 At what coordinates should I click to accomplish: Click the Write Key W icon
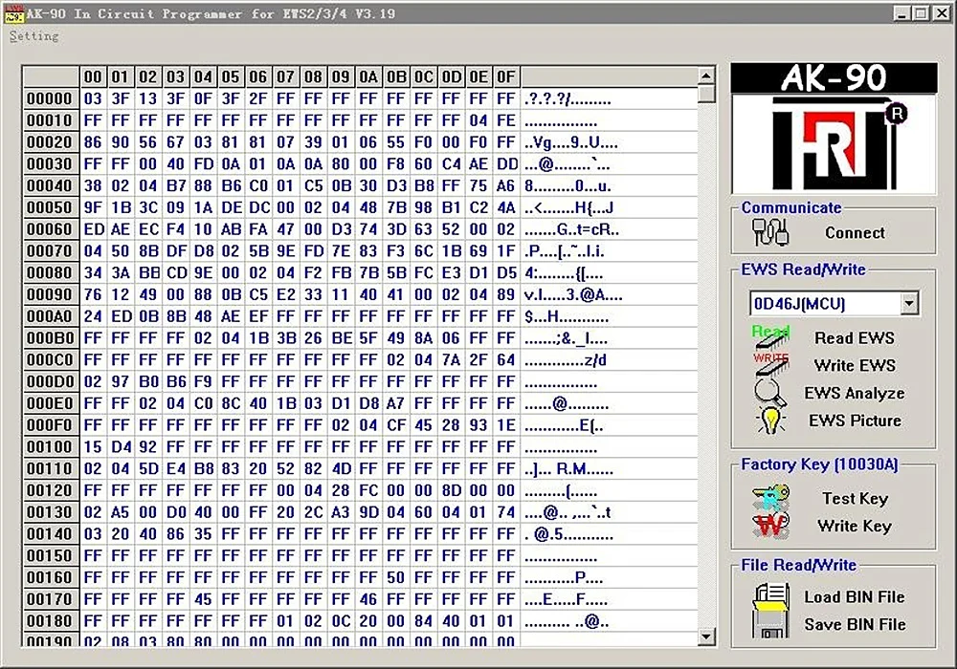(x=770, y=525)
